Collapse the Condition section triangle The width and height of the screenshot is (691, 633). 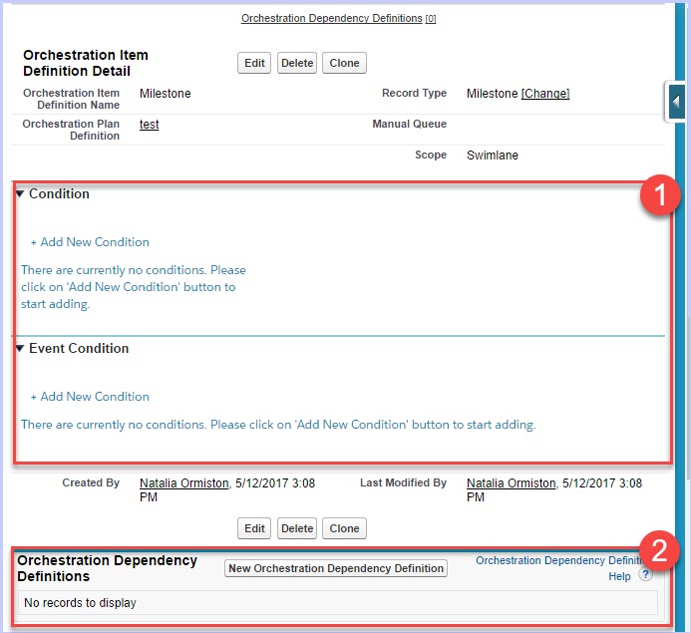(20, 194)
